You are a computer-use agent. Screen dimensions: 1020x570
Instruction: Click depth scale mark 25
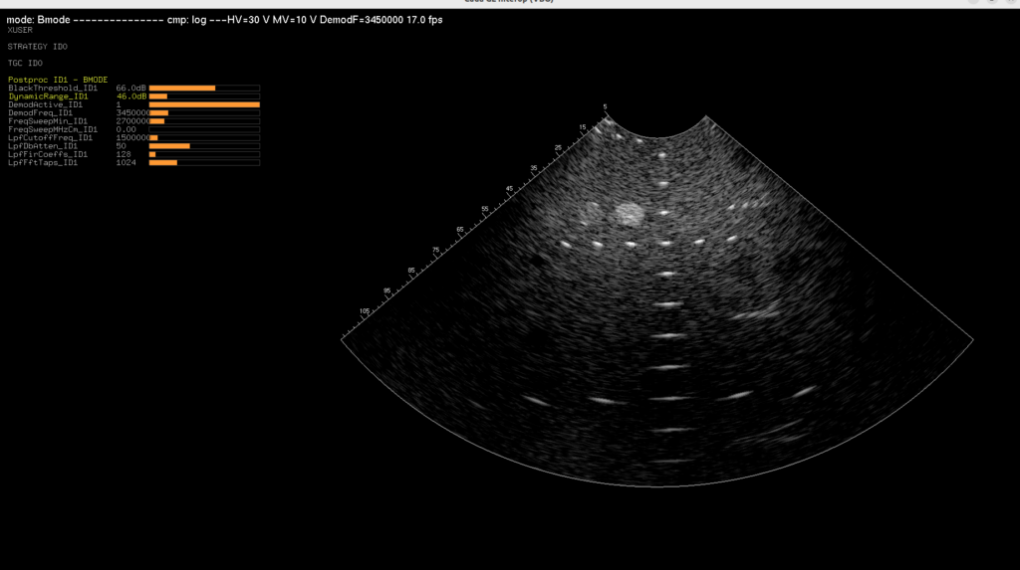[x=558, y=148]
